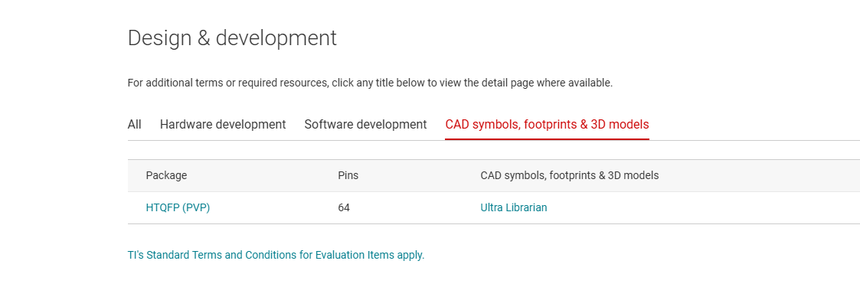Click the CAD symbols column header in table
The height and width of the screenshot is (287, 860).
tap(569, 176)
